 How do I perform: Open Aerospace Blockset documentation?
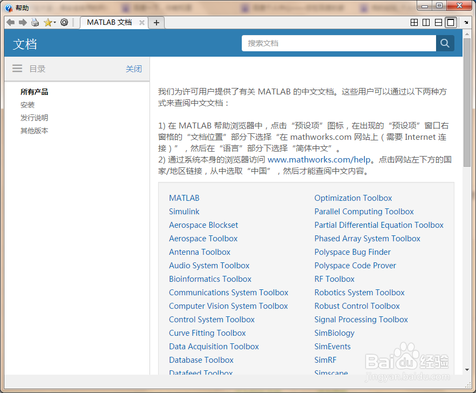203,225
